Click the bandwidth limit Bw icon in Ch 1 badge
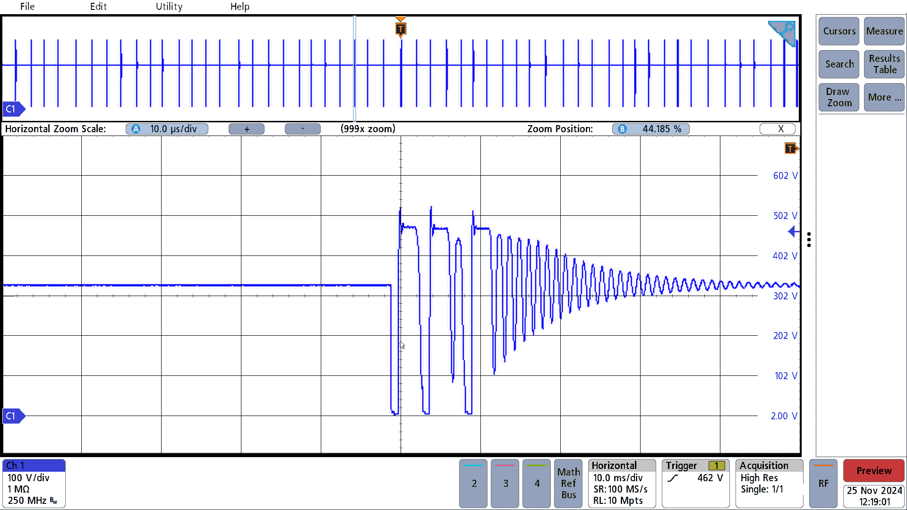The height and width of the screenshot is (510, 907). [x=54, y=501]
